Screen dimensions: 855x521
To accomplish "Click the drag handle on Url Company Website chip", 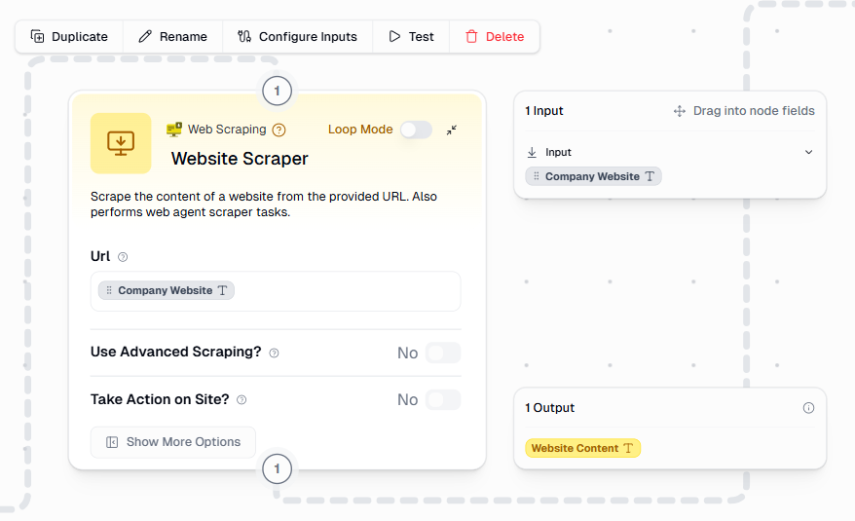I will point(109,290).
